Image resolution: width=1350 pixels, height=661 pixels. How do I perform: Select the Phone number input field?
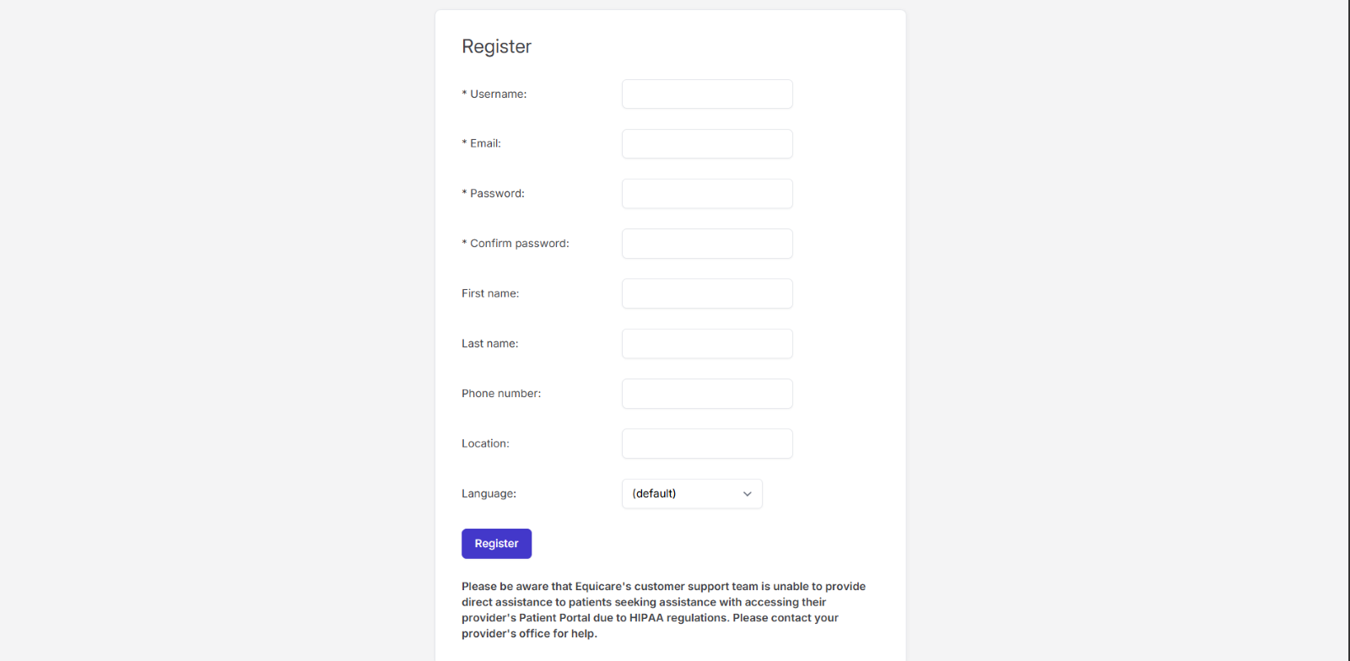707,394
